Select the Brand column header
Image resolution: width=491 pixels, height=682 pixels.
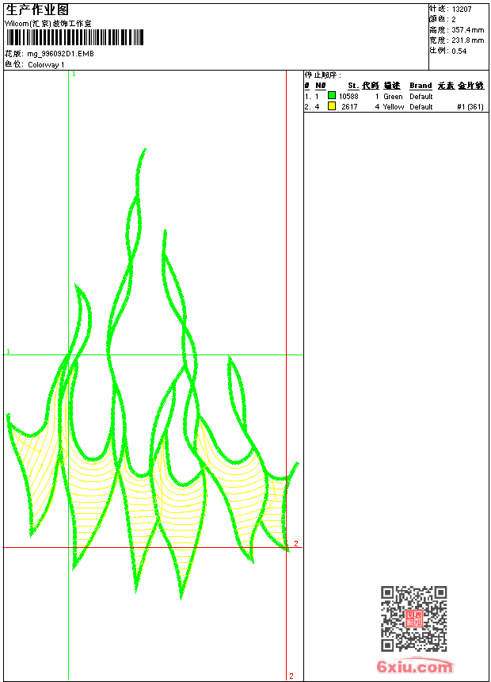pos(421,86)
